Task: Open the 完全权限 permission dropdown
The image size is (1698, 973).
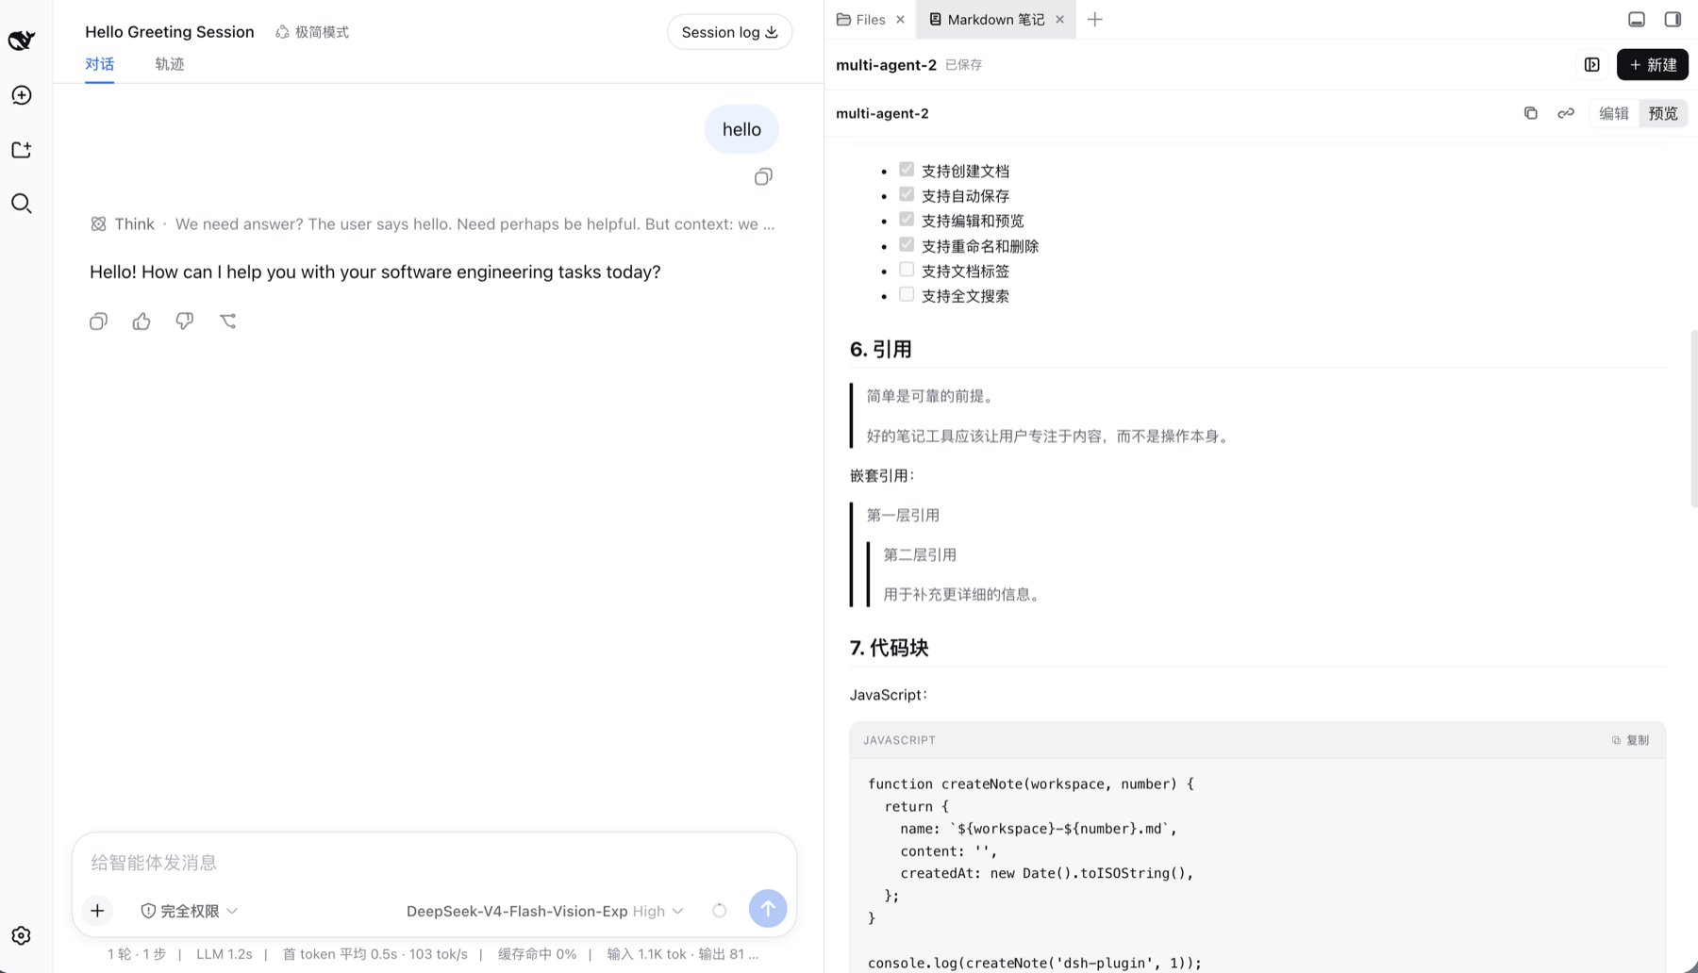Action: (189, 911)
